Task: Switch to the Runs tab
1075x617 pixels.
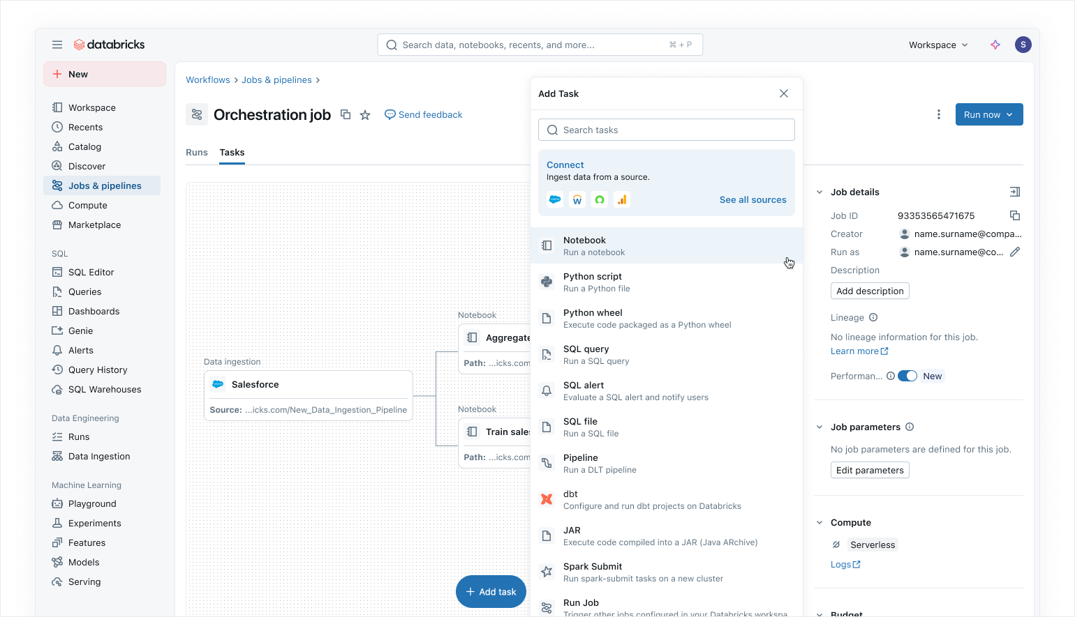Action: click(x=197, y=153)
